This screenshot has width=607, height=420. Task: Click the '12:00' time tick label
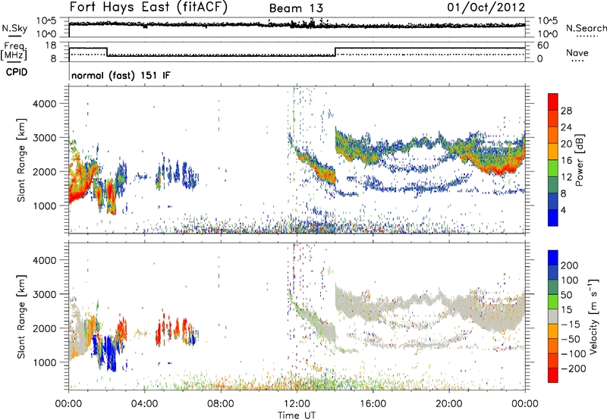[297, 404]
